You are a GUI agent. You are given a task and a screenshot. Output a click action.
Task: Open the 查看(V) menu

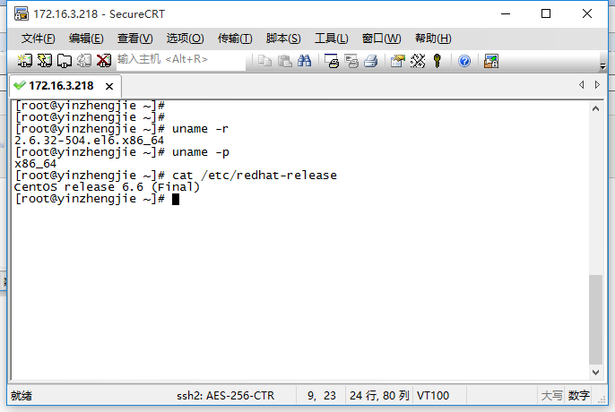(134, 39)
